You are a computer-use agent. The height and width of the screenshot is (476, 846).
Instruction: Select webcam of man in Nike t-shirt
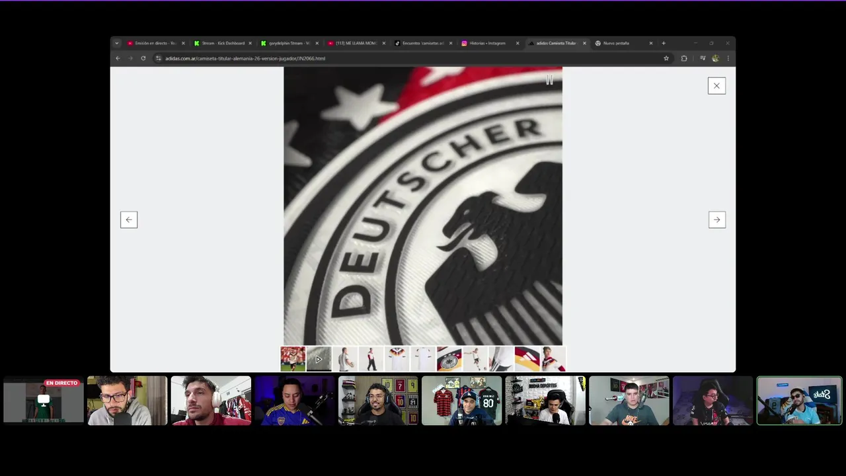pyautogui.click(x=629, y=401)
